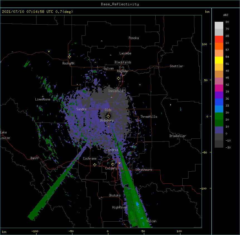Click the blue 33–36 dBZ legend swatch
240x235 pixels.
[219, 102]
